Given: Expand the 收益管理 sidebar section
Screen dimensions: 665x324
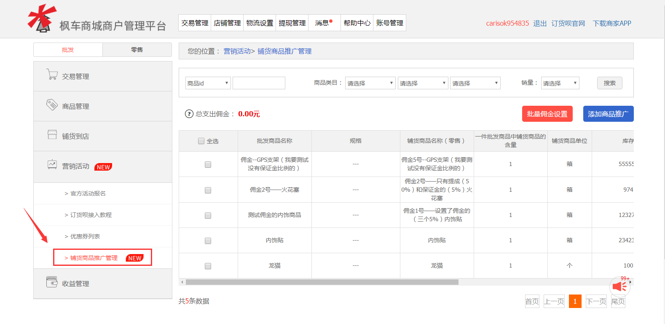Looking at the screenshot, I should coord(103,284).
